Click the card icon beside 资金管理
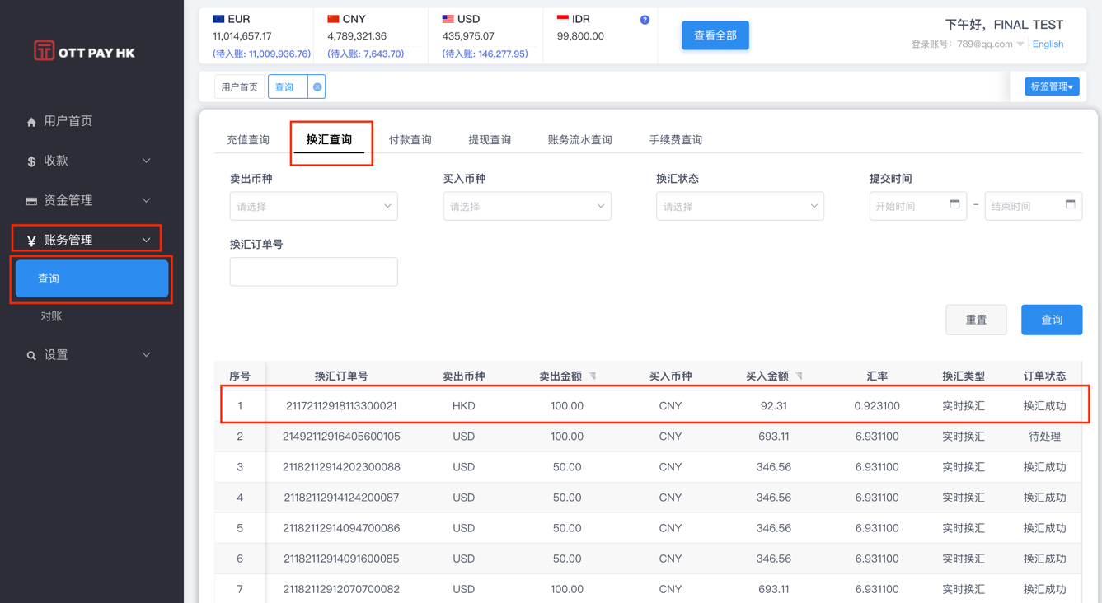The image size is (1102, 603). coord(31,201)
